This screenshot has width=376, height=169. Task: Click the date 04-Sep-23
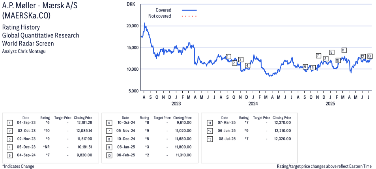[x=26, y=123]
